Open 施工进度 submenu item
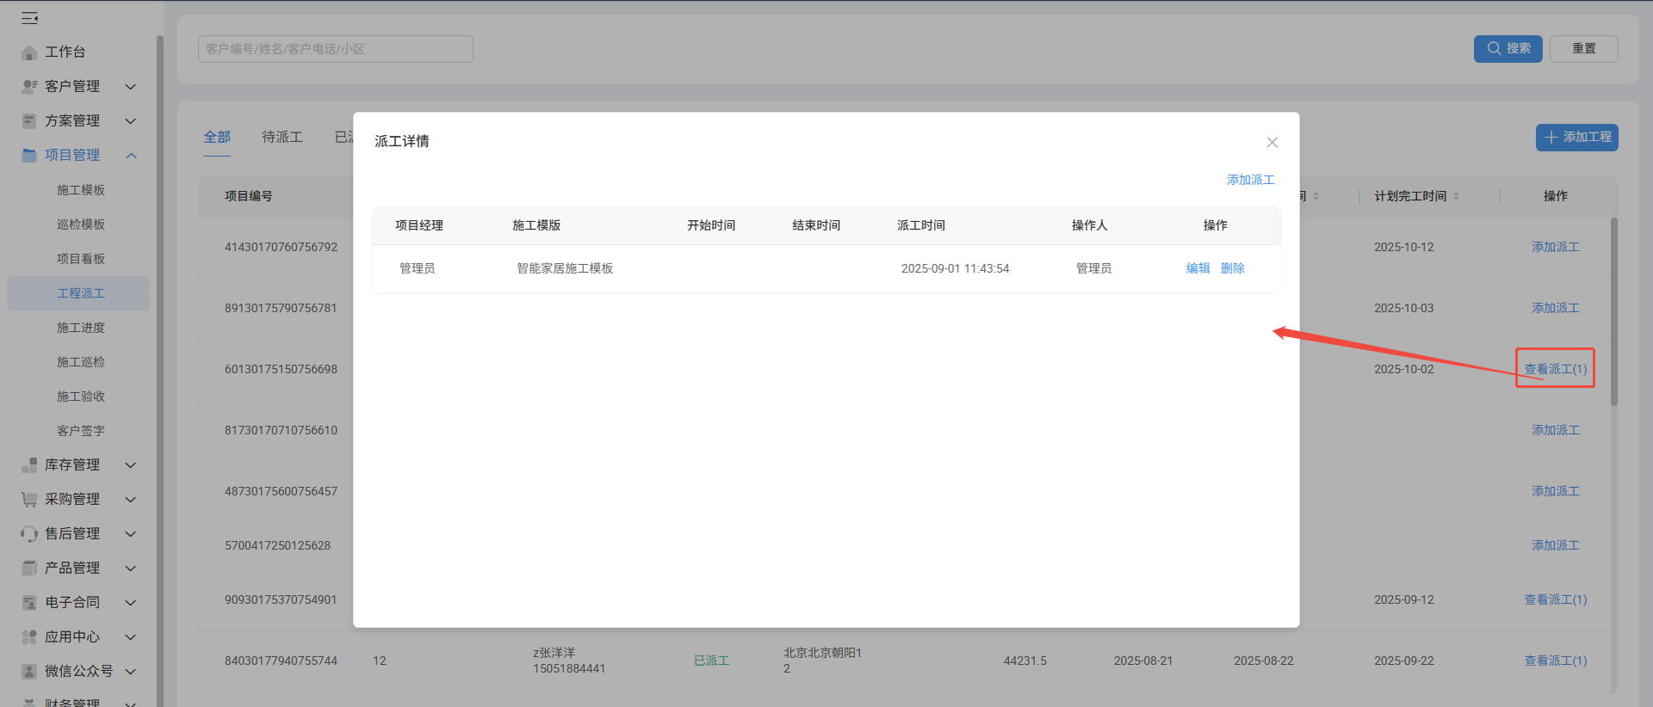The height and width of the screenshot is (707, 1653). click(81, 328)
